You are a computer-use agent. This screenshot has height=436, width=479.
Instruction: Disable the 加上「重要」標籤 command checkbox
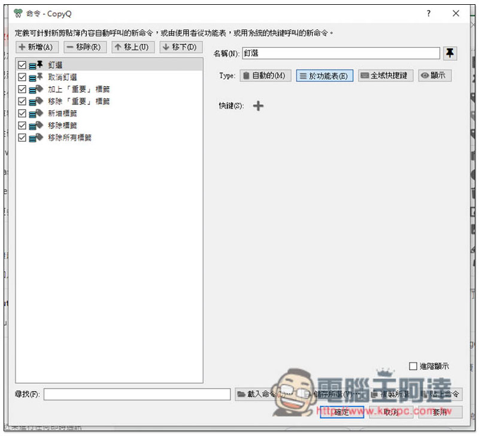22,89
